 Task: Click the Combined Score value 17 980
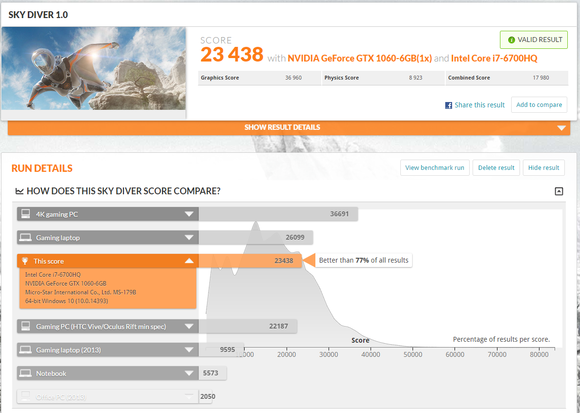pyautogui.click(x=541, y=78)
